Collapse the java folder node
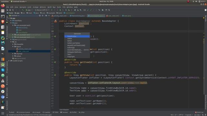This screenshot has height=116, width=207. pos(11,23)
